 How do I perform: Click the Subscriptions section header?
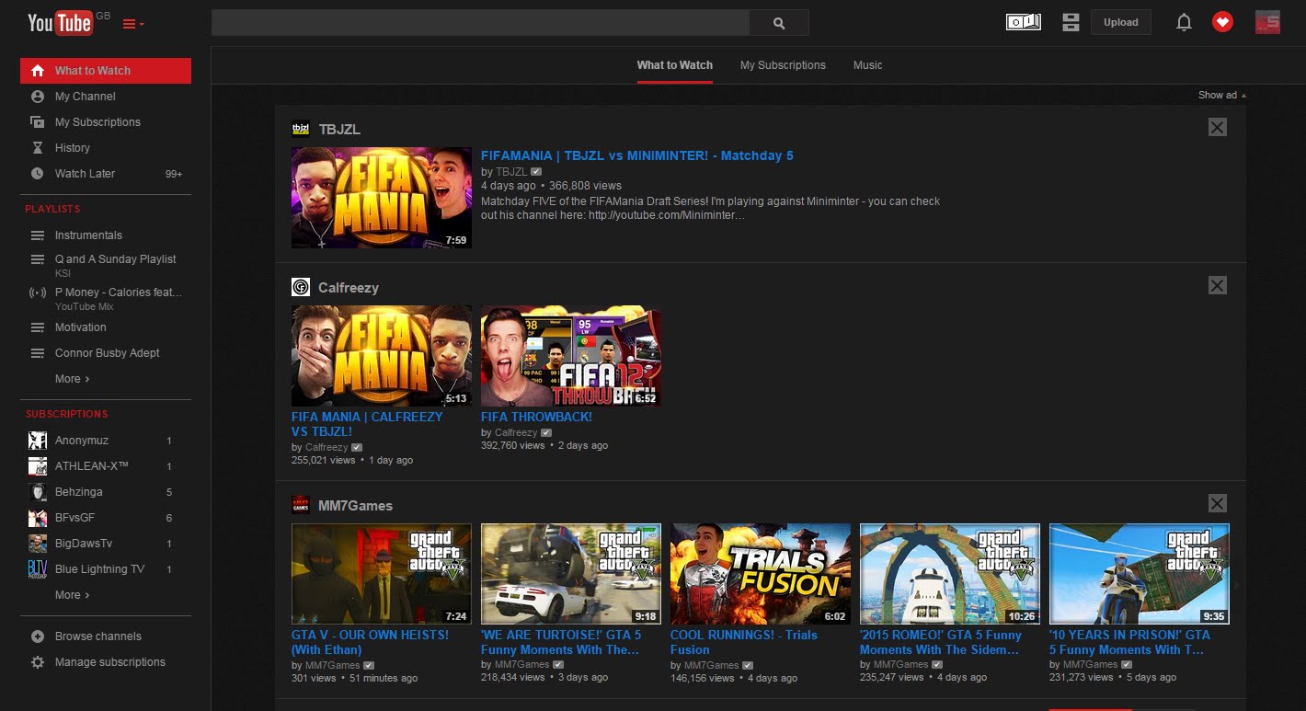pos(66,414)
